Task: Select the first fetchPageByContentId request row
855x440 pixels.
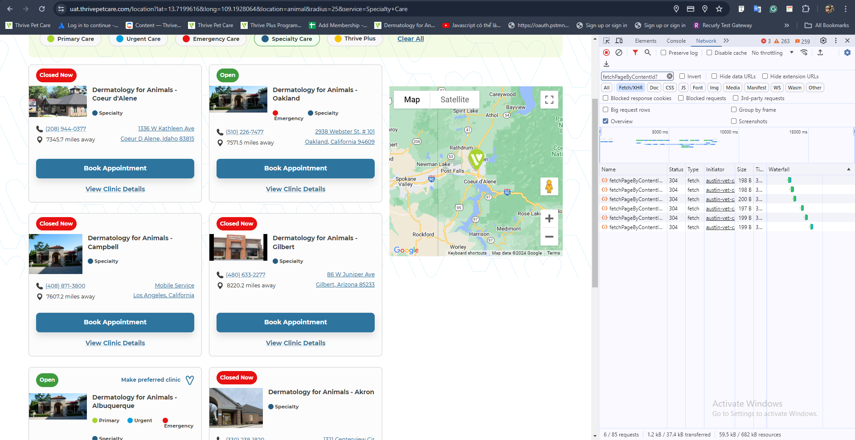Action: 726,181
